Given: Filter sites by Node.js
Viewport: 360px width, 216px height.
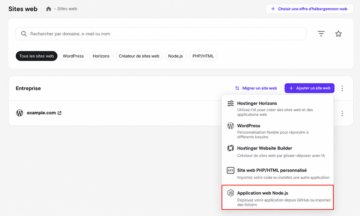Looking at the screenshot, I should click(x=175, y=56).
